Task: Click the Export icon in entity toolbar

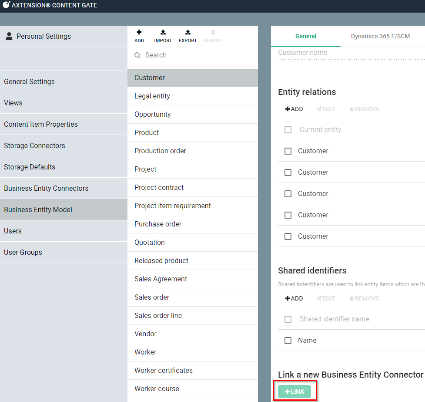Action: (187, 33)
